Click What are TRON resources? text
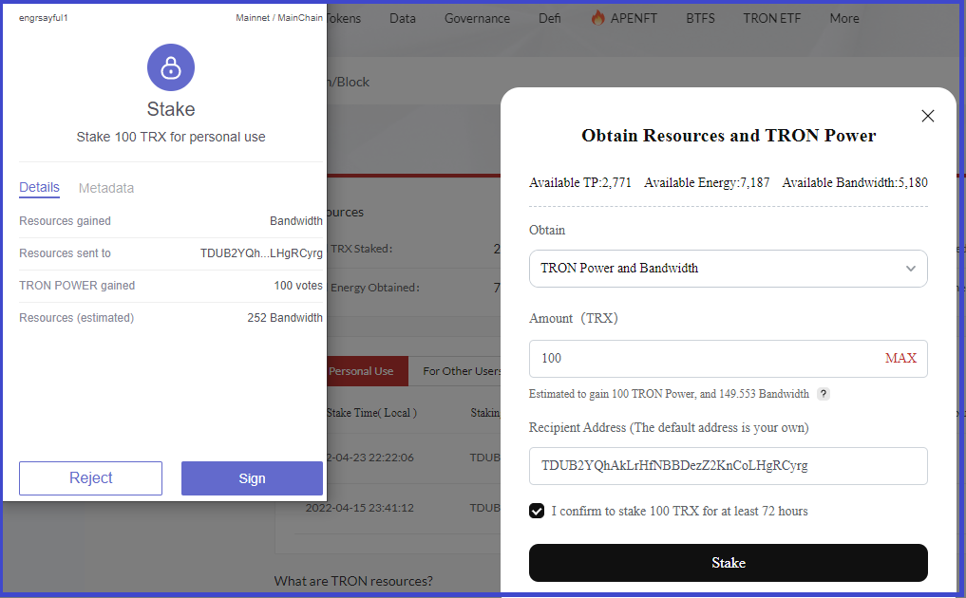The width and height of the screenshot is (966, 598). click(353, 581)
